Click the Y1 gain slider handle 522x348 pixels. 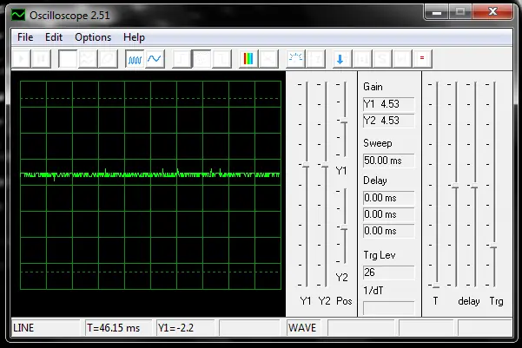tap(306, 165)
